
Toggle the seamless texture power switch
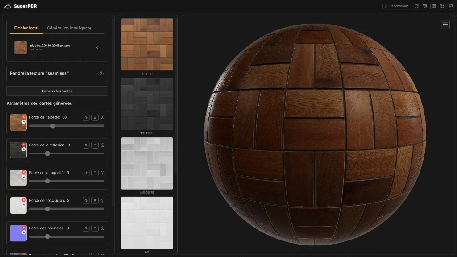[x=101, y=74]
